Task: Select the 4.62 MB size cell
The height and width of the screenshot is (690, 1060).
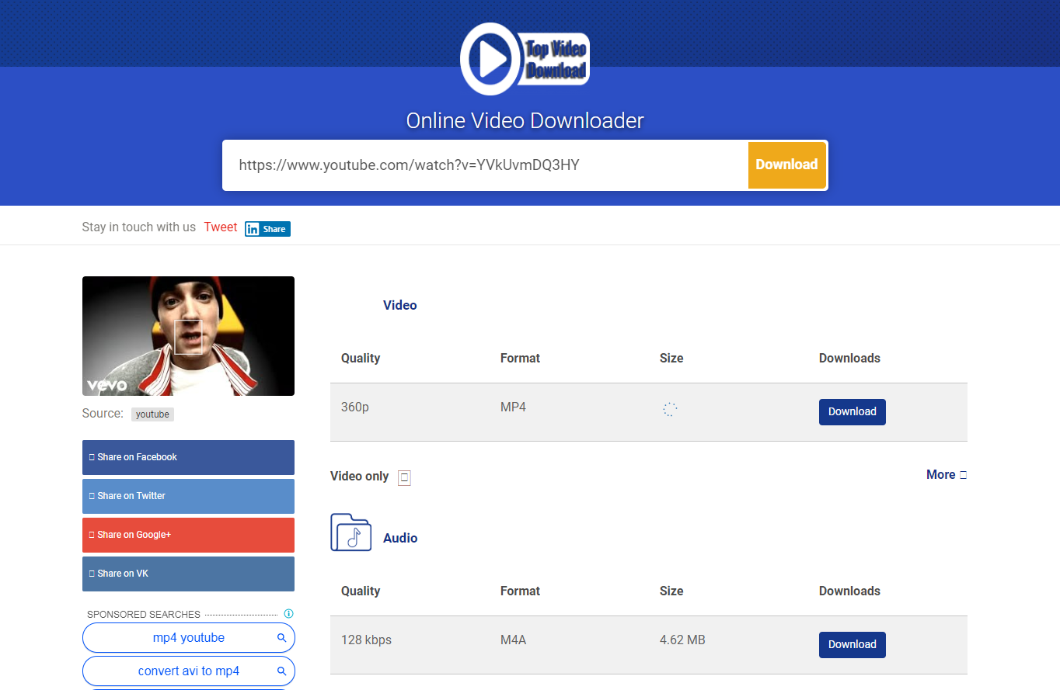Action: pos(682,640)
